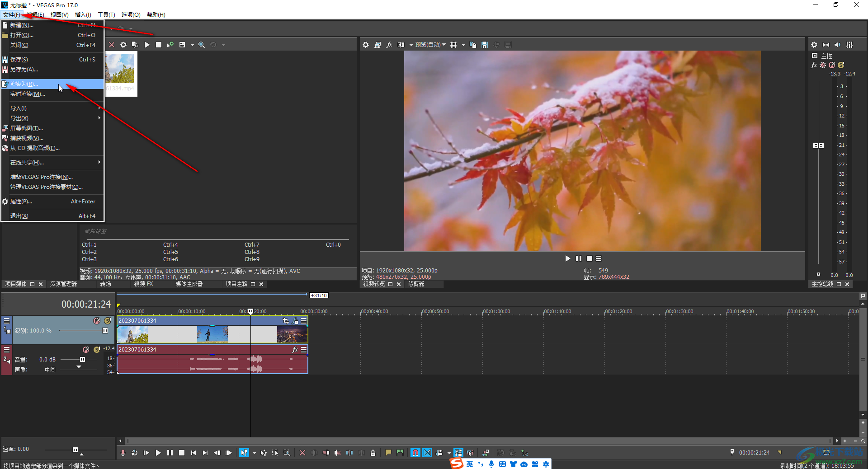Mute video track 1

tap(97, 321)
